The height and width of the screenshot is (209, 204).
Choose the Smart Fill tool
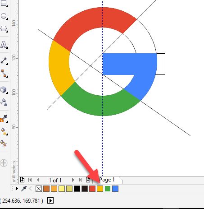coord(4,144)
